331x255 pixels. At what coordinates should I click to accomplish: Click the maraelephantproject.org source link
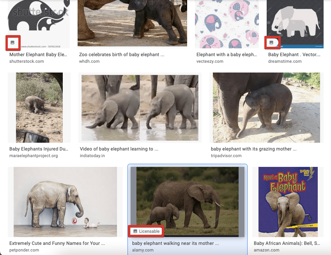click(34, 156)
